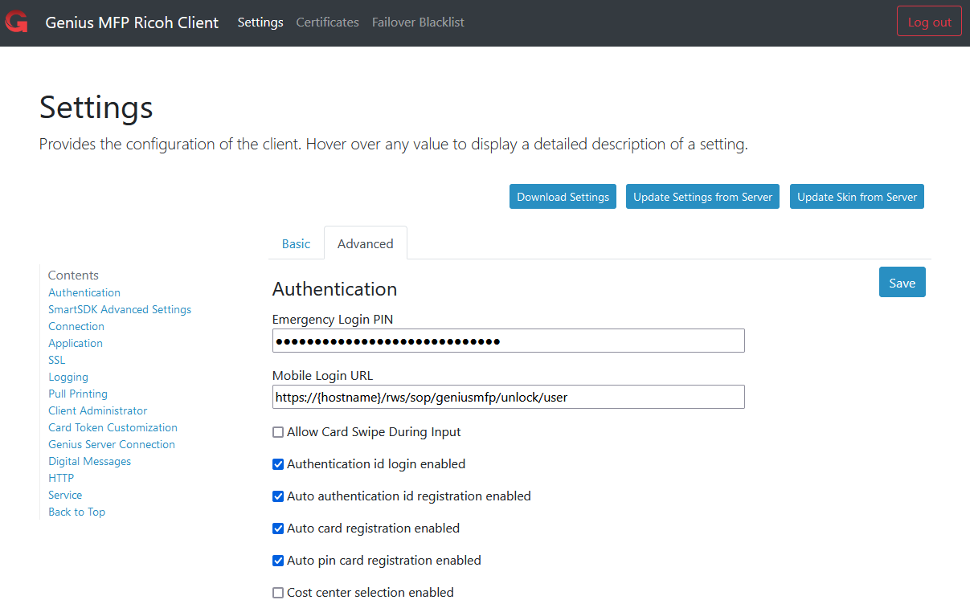Download Settings file

coord(563,197)
